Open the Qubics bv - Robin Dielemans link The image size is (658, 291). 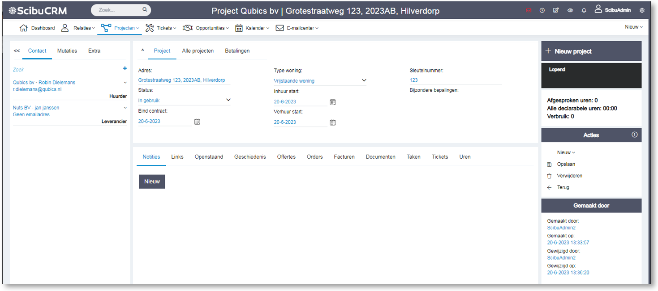click(x=44, y=82)
